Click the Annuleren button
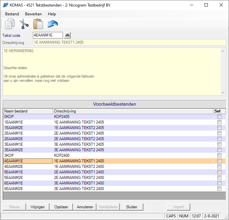This screenshot has width=229, height=220. click(x=85, y=207)
